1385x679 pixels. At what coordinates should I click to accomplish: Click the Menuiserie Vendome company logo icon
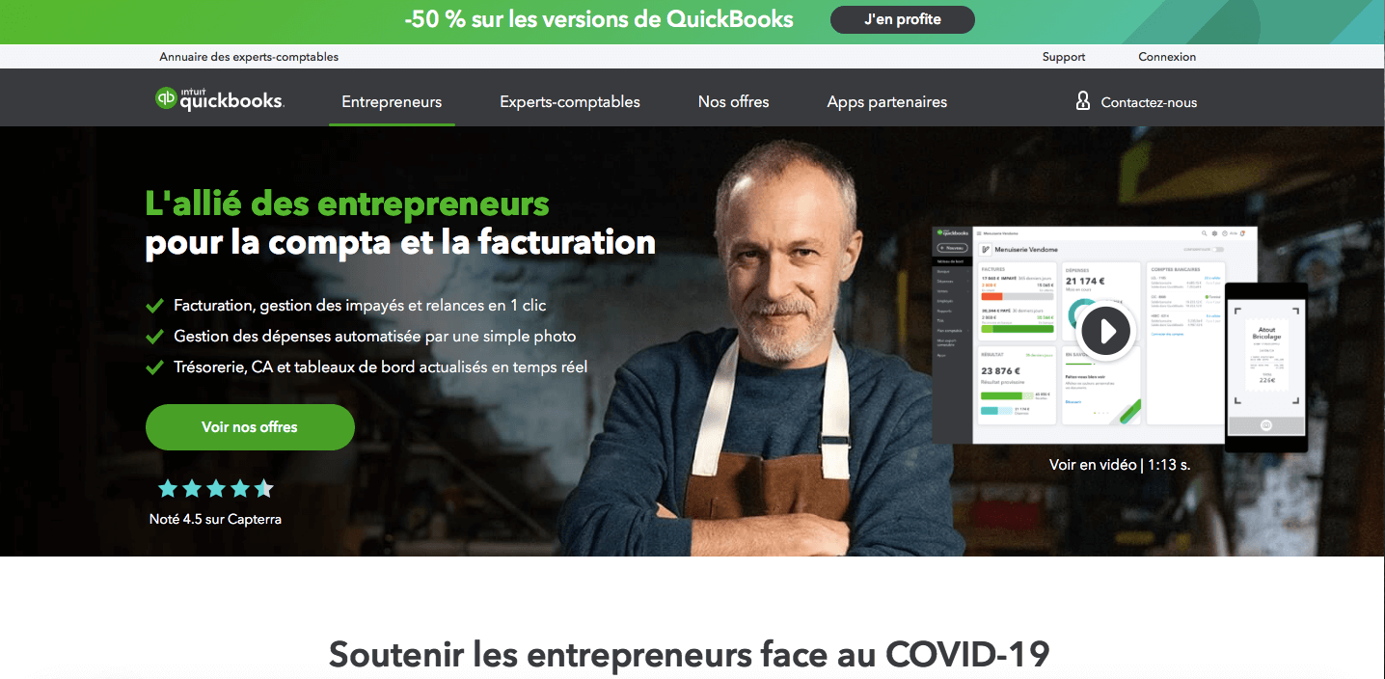[x=985, y=250]
